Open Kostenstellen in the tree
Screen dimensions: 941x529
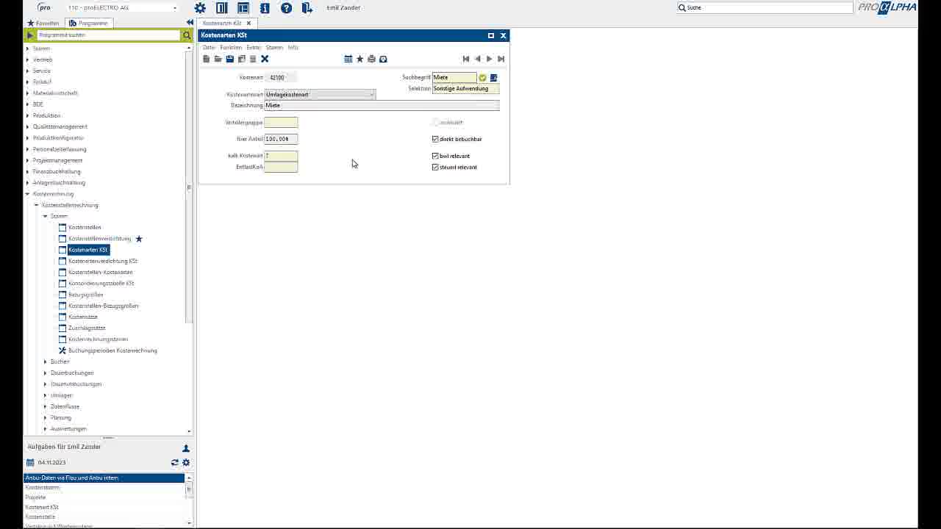pos(85,227)
